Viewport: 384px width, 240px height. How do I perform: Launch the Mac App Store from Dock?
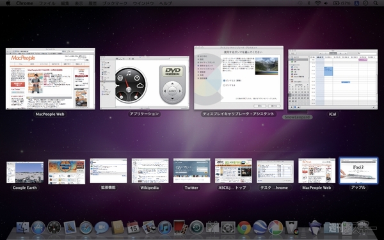(38, 228)
